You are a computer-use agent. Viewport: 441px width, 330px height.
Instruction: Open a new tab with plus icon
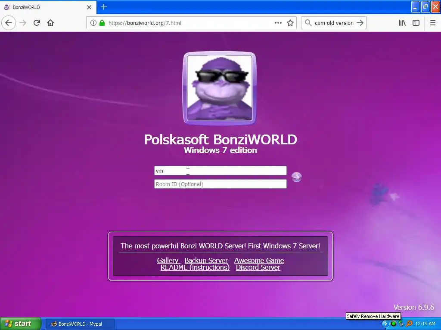[x=104, y=7]
